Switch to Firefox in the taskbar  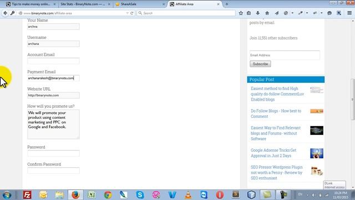tap(75, 195)
